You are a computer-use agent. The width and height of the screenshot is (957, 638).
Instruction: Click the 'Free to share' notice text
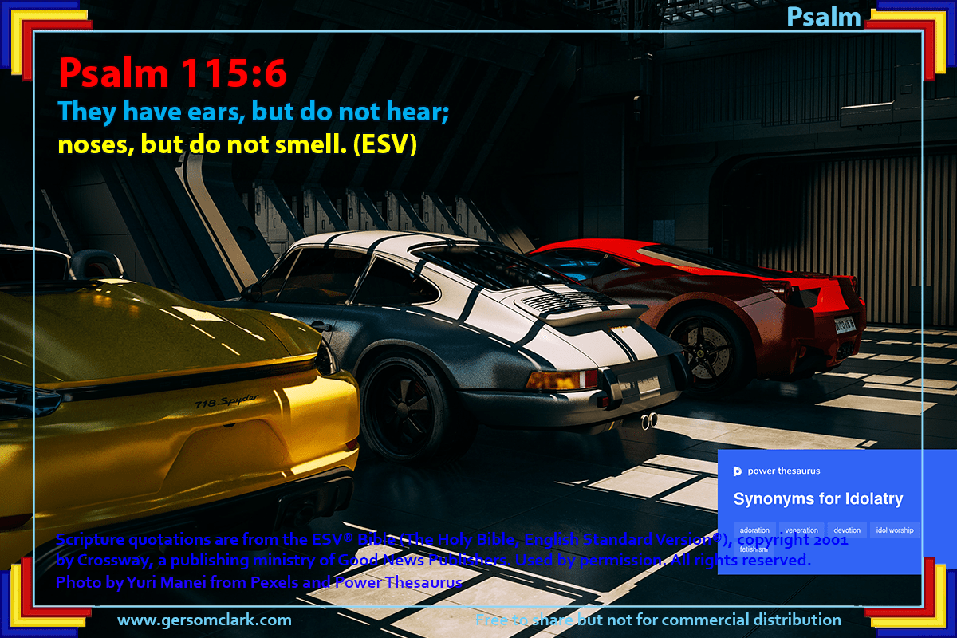pos(658,620)
